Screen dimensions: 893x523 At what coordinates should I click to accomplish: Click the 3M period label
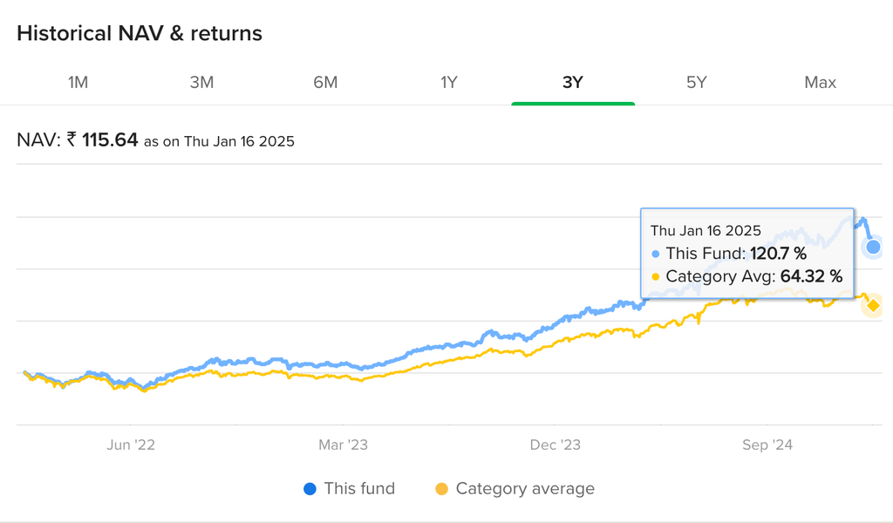tap(202, 82)
